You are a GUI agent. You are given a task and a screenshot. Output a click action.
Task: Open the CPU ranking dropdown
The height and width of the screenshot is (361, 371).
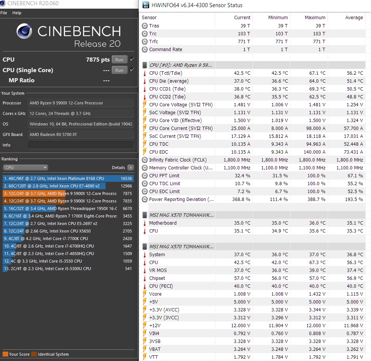(26, 168)
